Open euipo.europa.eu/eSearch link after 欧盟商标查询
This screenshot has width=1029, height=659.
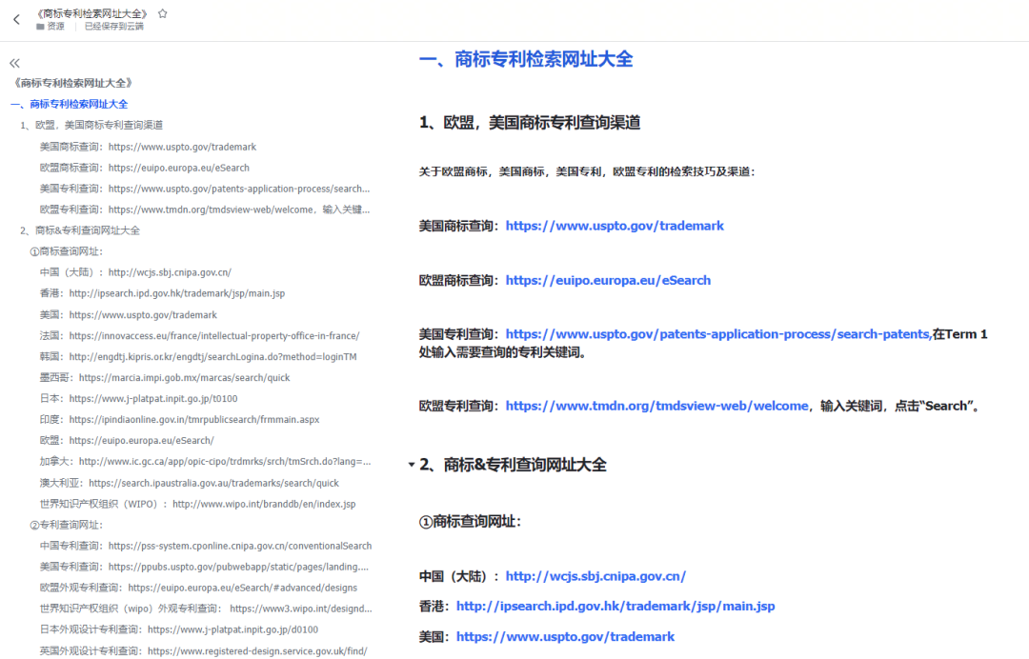coord(608,280)
